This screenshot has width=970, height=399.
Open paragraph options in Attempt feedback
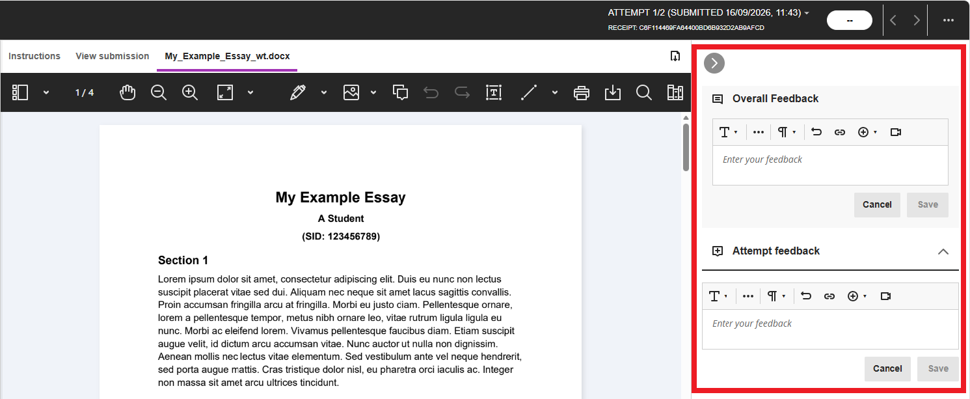pyautogui.click(x=776, y=296)
